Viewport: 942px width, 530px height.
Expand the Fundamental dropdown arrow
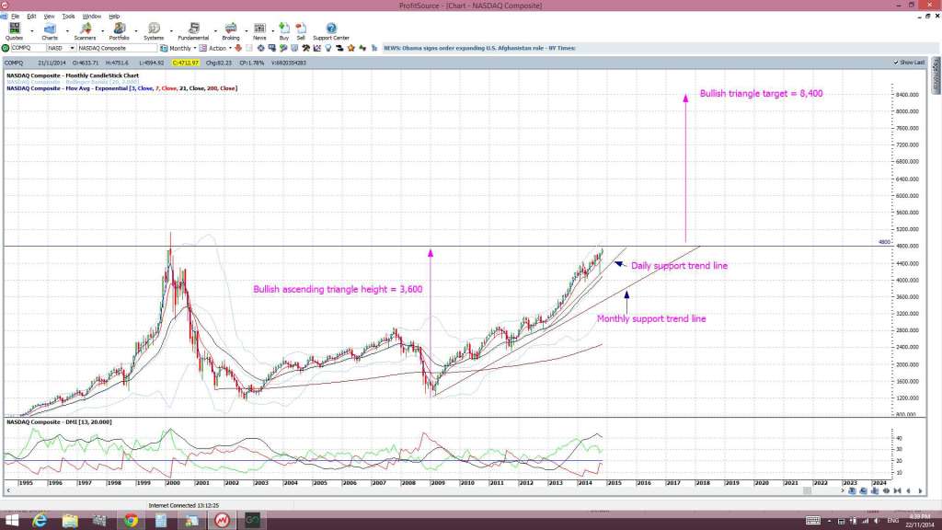click(x=215, y=30)
